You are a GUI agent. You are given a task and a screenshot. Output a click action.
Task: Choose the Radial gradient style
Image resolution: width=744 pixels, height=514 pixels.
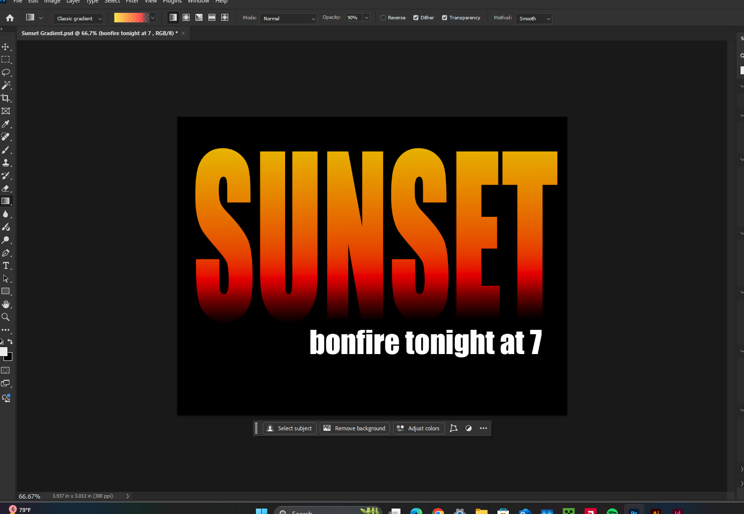click(x=186, y=17)
